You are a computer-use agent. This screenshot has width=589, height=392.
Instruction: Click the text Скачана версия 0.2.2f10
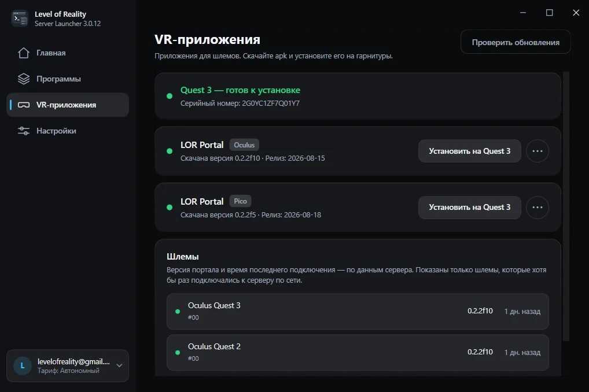click(220, 158)
